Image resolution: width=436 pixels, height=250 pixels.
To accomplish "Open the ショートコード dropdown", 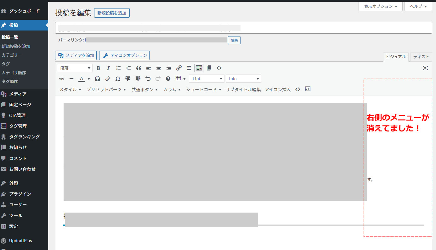I will [204, 89].
